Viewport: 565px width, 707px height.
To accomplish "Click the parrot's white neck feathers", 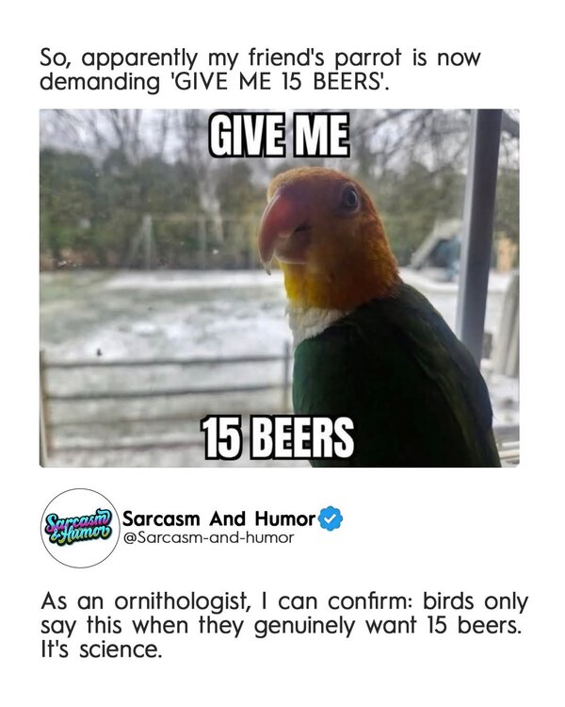I will tap(314, 323).
